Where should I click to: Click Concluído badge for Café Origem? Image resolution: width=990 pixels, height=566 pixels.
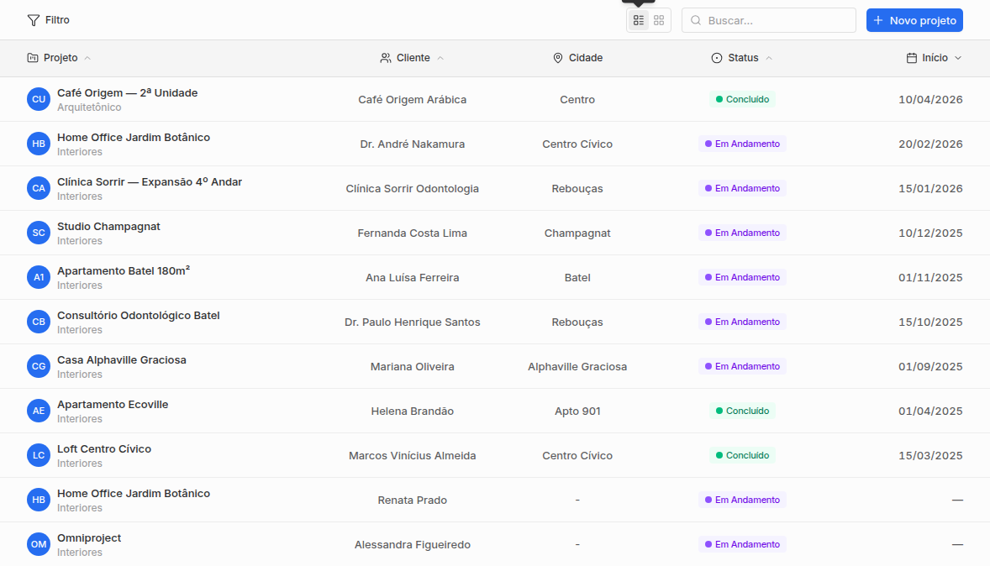coord(742,99)
